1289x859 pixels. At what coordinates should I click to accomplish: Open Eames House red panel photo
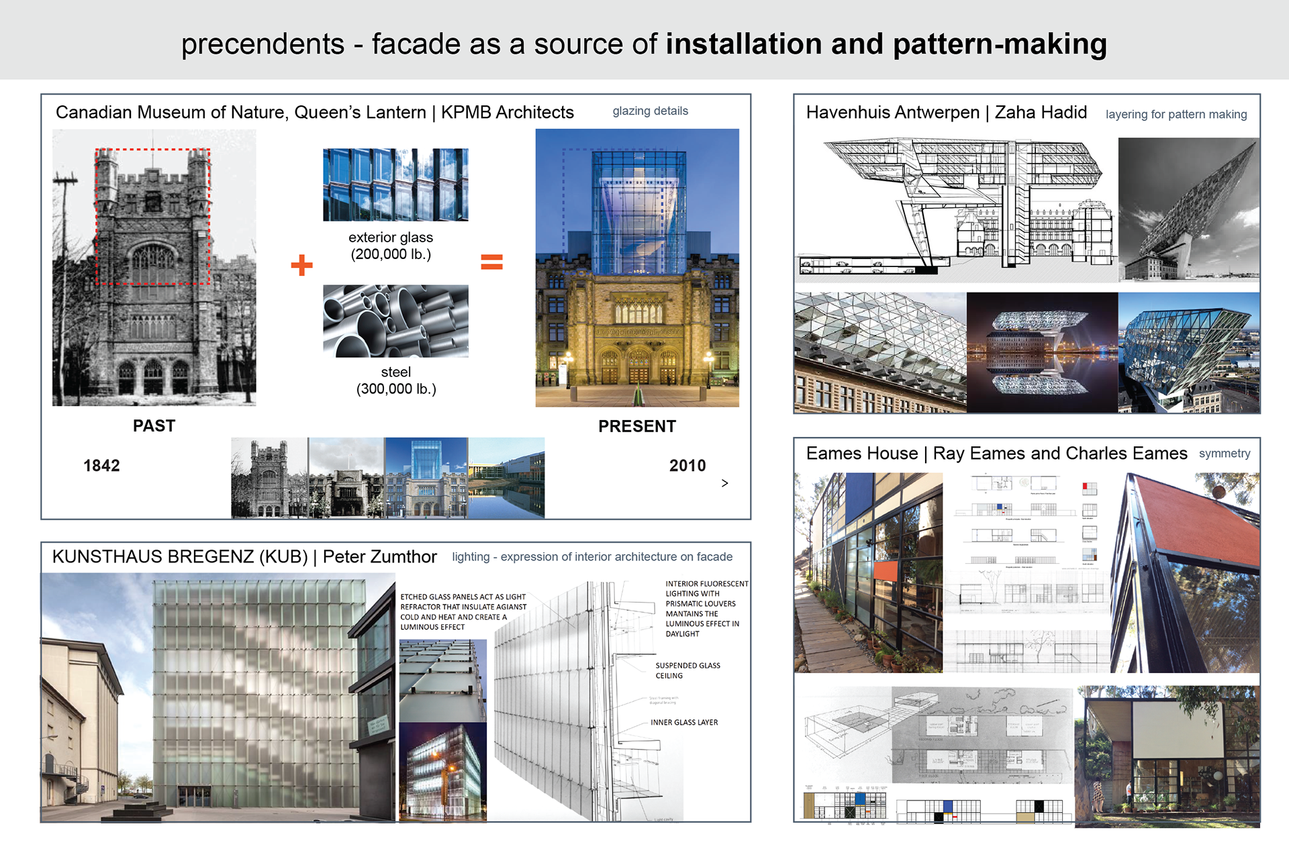point(1185,572)
